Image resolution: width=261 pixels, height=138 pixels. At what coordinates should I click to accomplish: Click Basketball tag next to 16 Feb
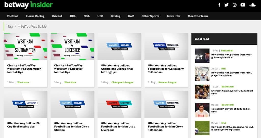pyautogui.click(x=227, y=51)
